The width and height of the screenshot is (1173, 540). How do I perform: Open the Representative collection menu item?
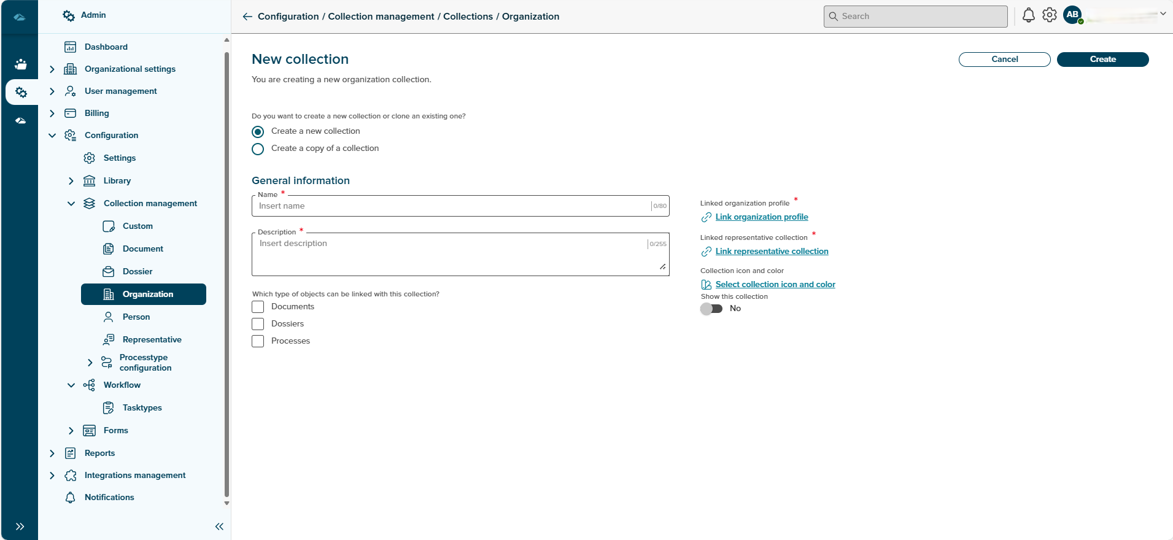(152, 339)
